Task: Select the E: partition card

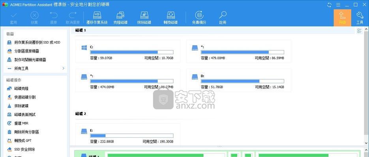Action: coord(128,135)
